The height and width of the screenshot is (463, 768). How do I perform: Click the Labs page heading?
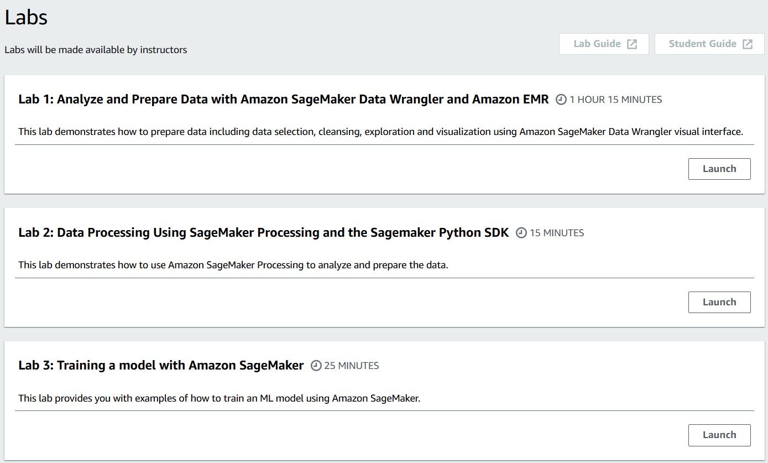tap(26, 18)
